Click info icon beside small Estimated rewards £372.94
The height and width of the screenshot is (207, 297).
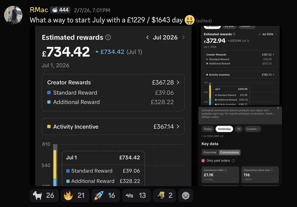click(x=234, y=34)
